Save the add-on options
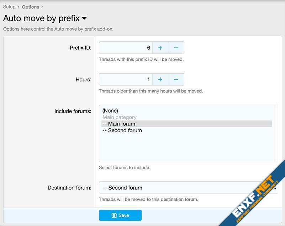This screenshot has width=285, height=226. [x=120, y=215]
